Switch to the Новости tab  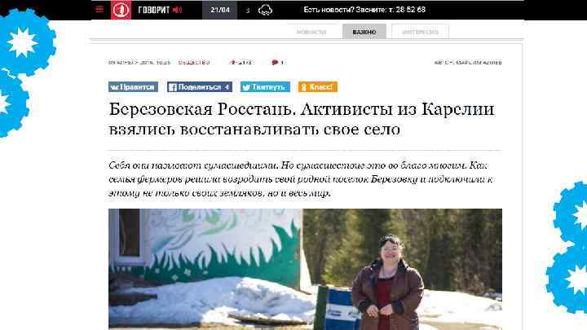tap(311, 32)
